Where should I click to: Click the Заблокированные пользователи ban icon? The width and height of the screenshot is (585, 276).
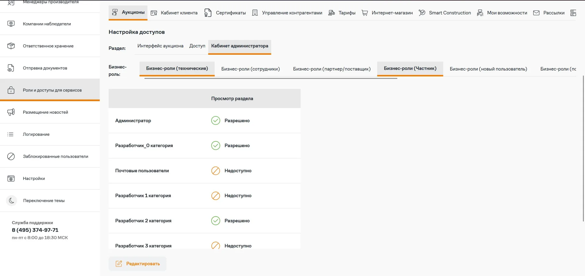tap(11, 156)
